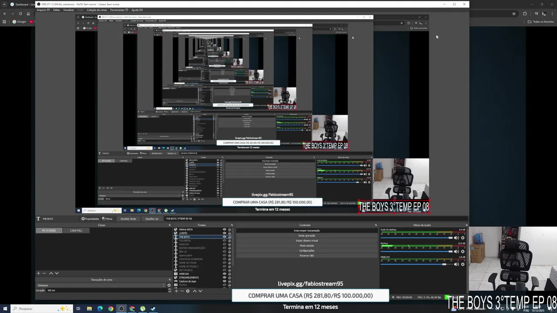Hide the Captura de jogo source

tap(225, 281)
